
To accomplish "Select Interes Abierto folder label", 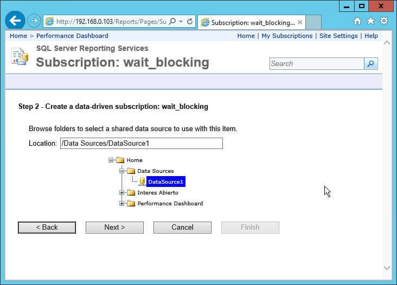I will [x=158, y=193].
